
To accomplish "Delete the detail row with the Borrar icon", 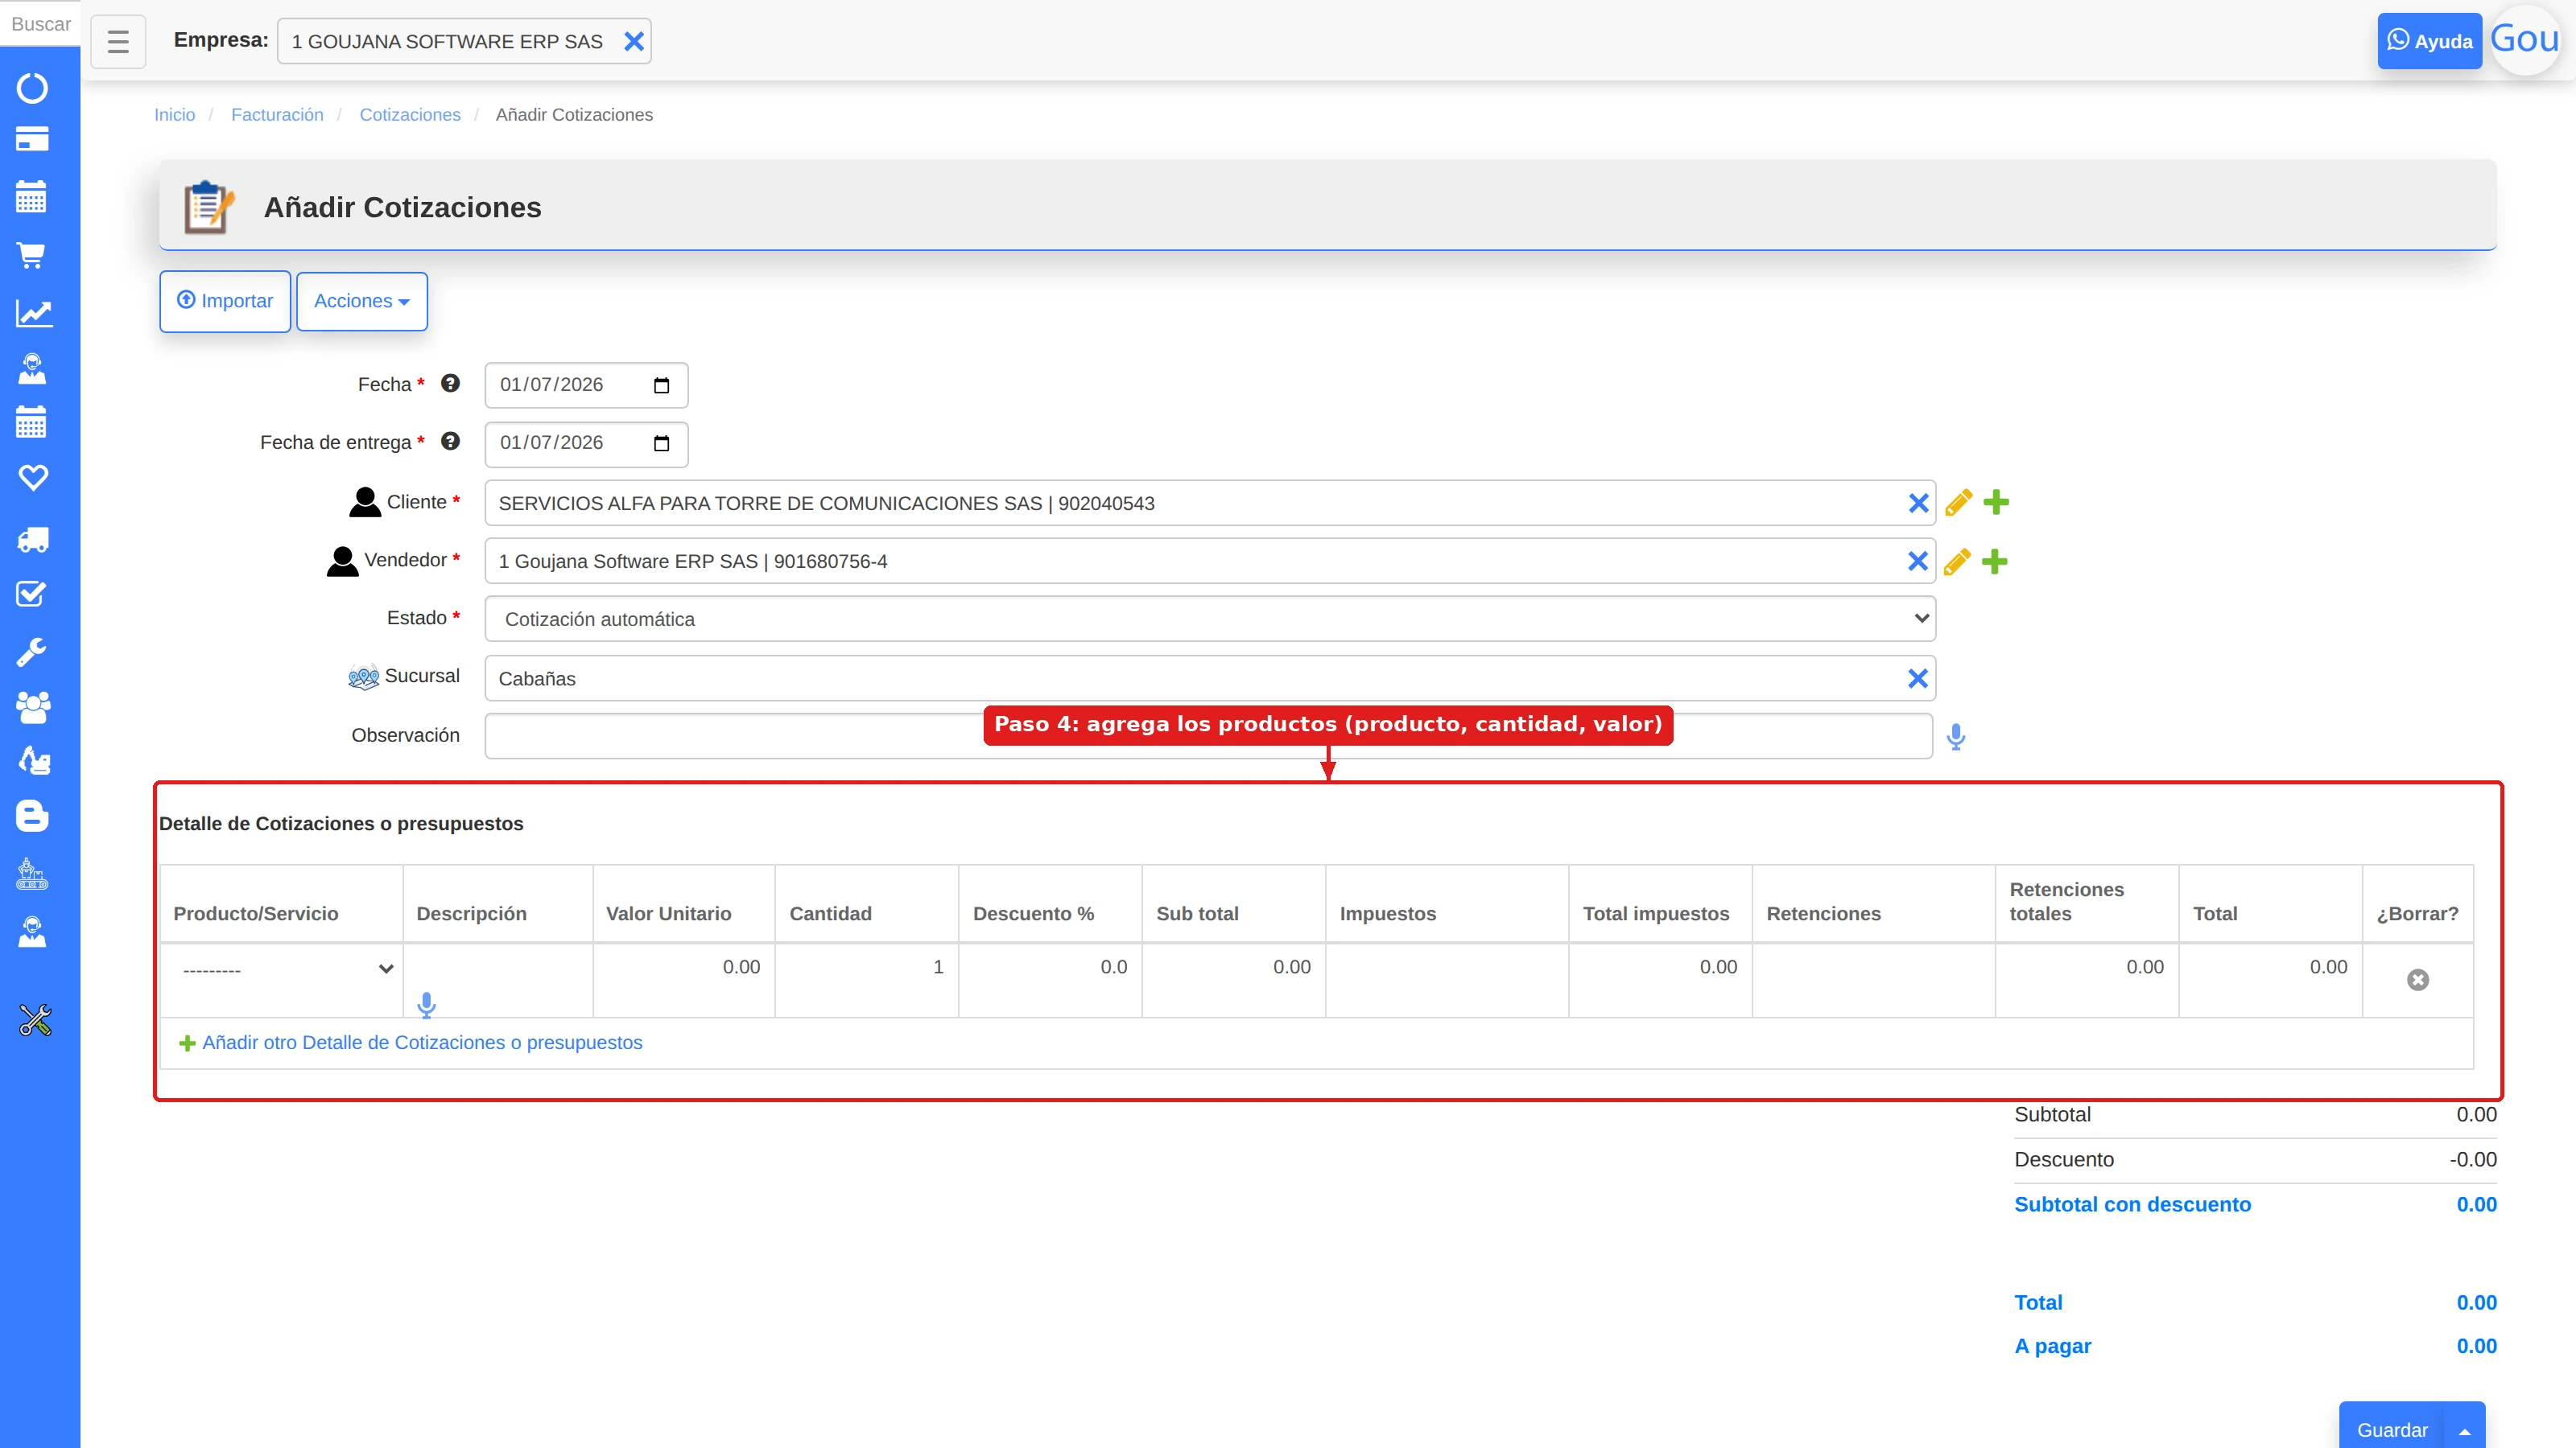I will click(x=2417, y=979).
